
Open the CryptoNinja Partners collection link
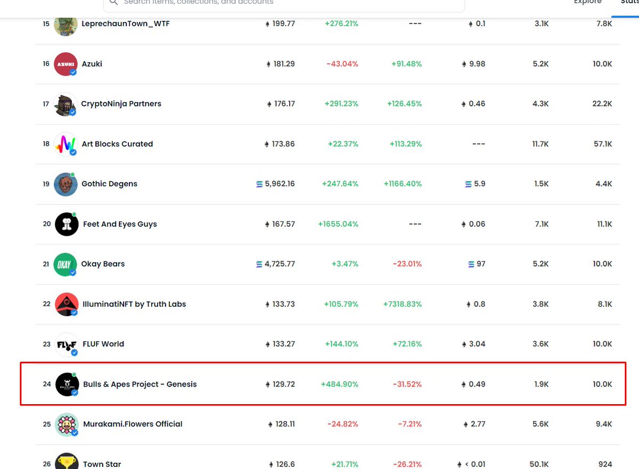point(121,104)
